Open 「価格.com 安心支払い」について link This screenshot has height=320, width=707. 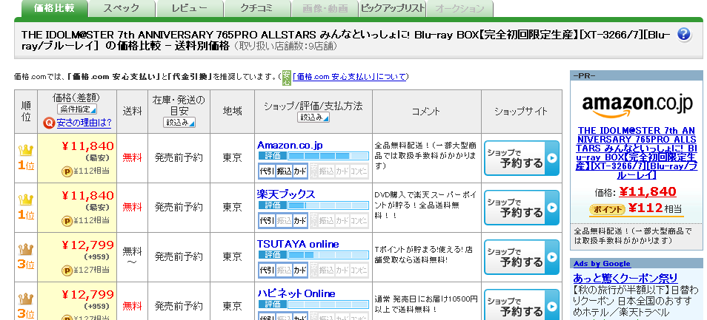pyautogui.click(x=350, y=77)
